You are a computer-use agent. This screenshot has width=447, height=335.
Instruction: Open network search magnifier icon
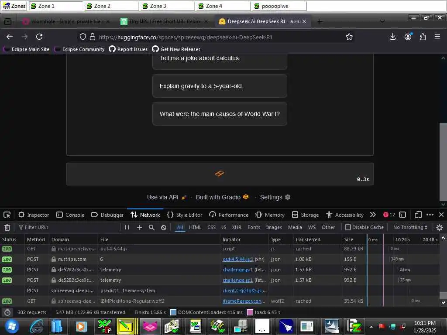point(151,227)
